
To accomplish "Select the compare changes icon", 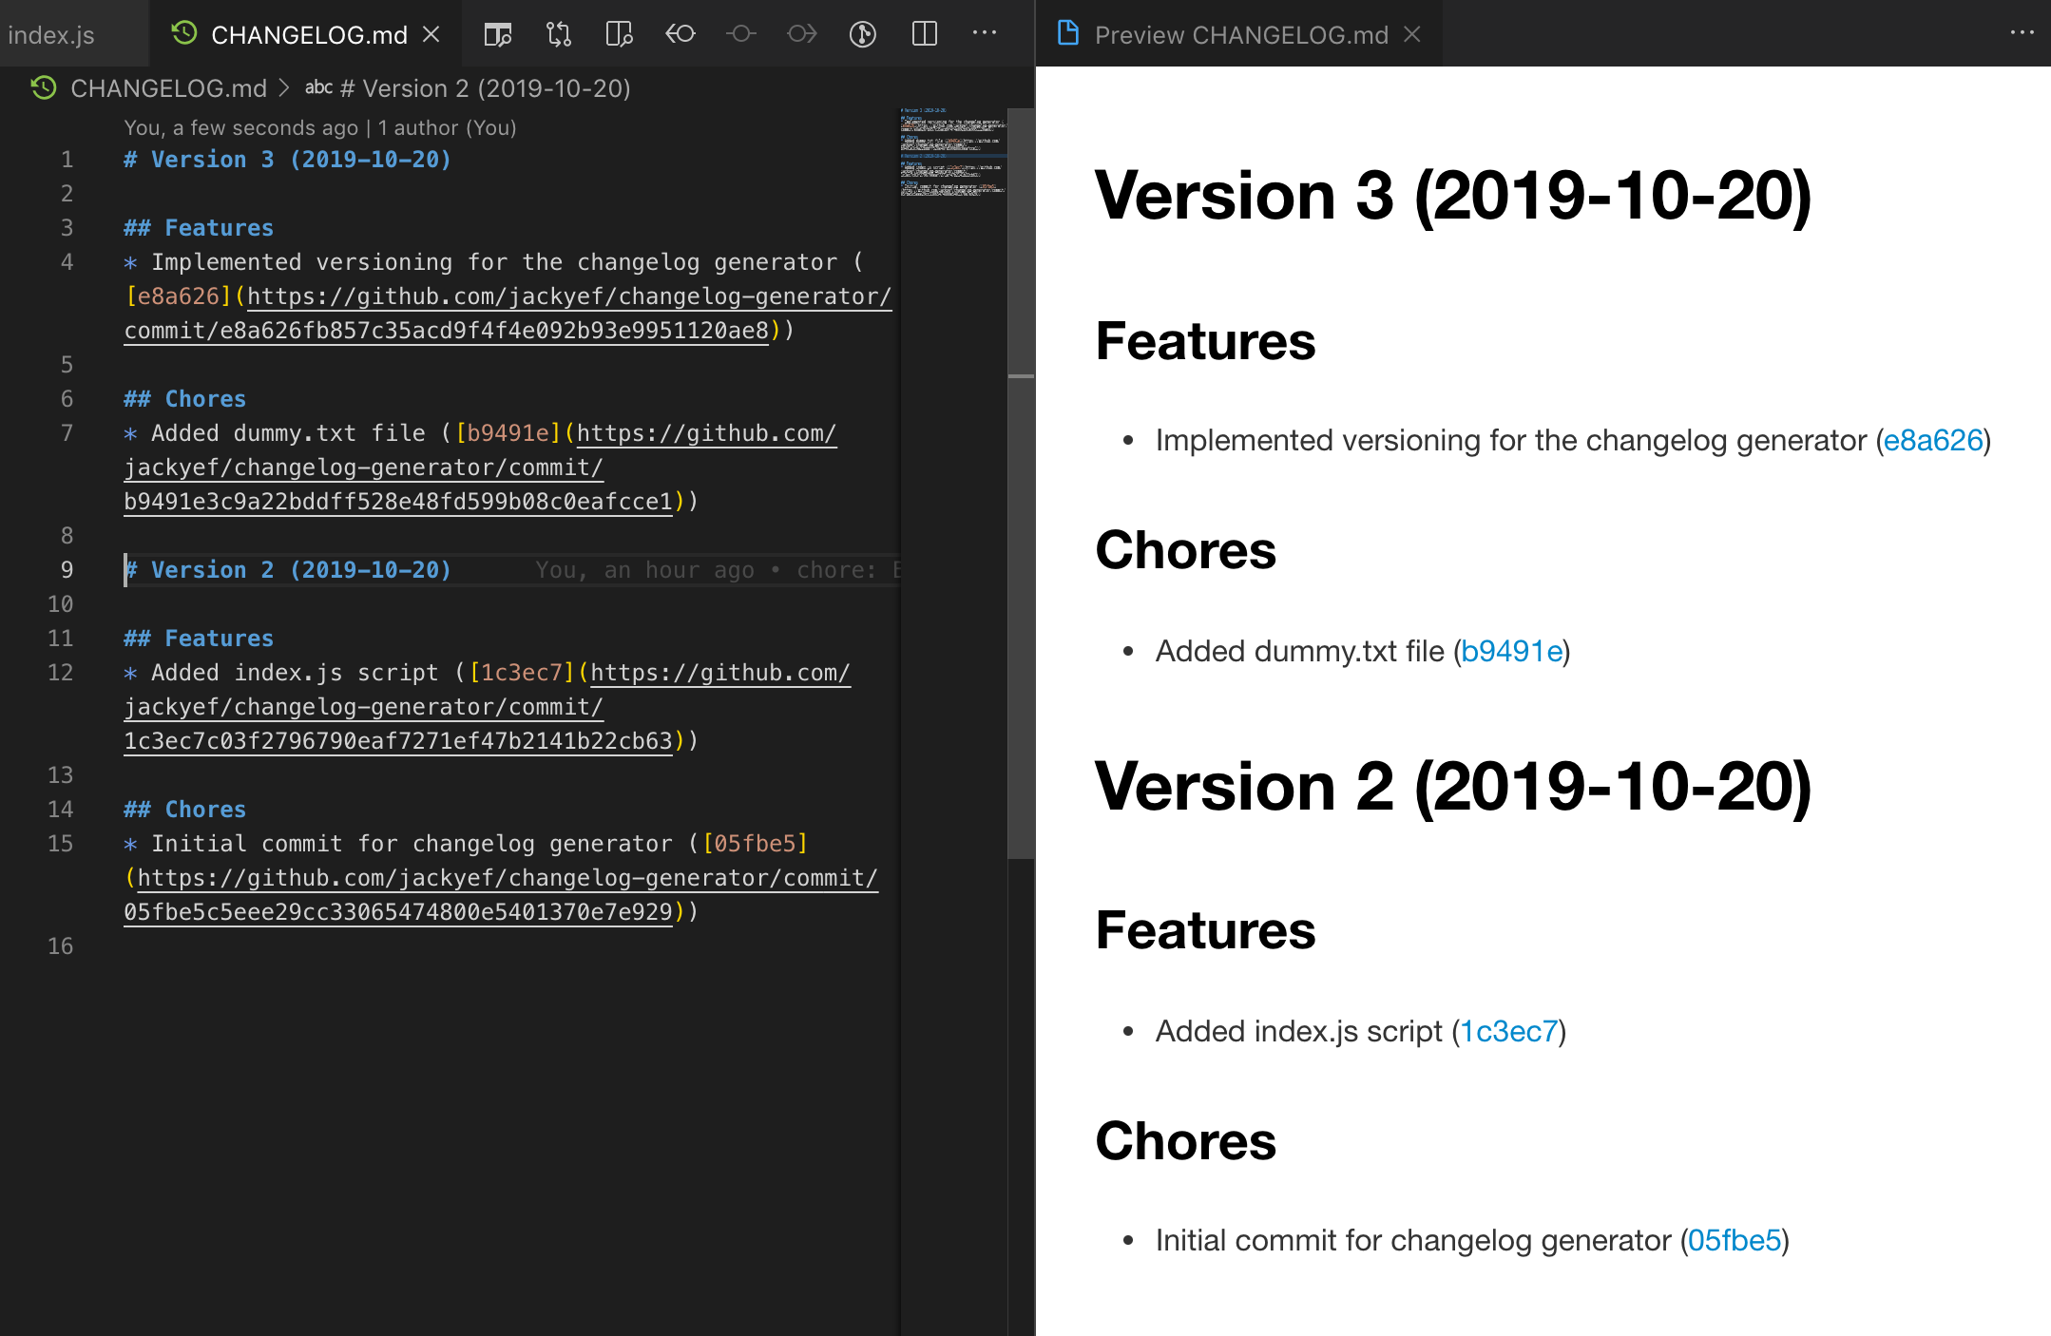I will coord(559,33).
